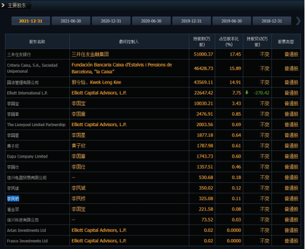Select the 2019-06-30 tab
Image resolution: width=305 pixels, height=249 pixels.
tap(231, 21)
